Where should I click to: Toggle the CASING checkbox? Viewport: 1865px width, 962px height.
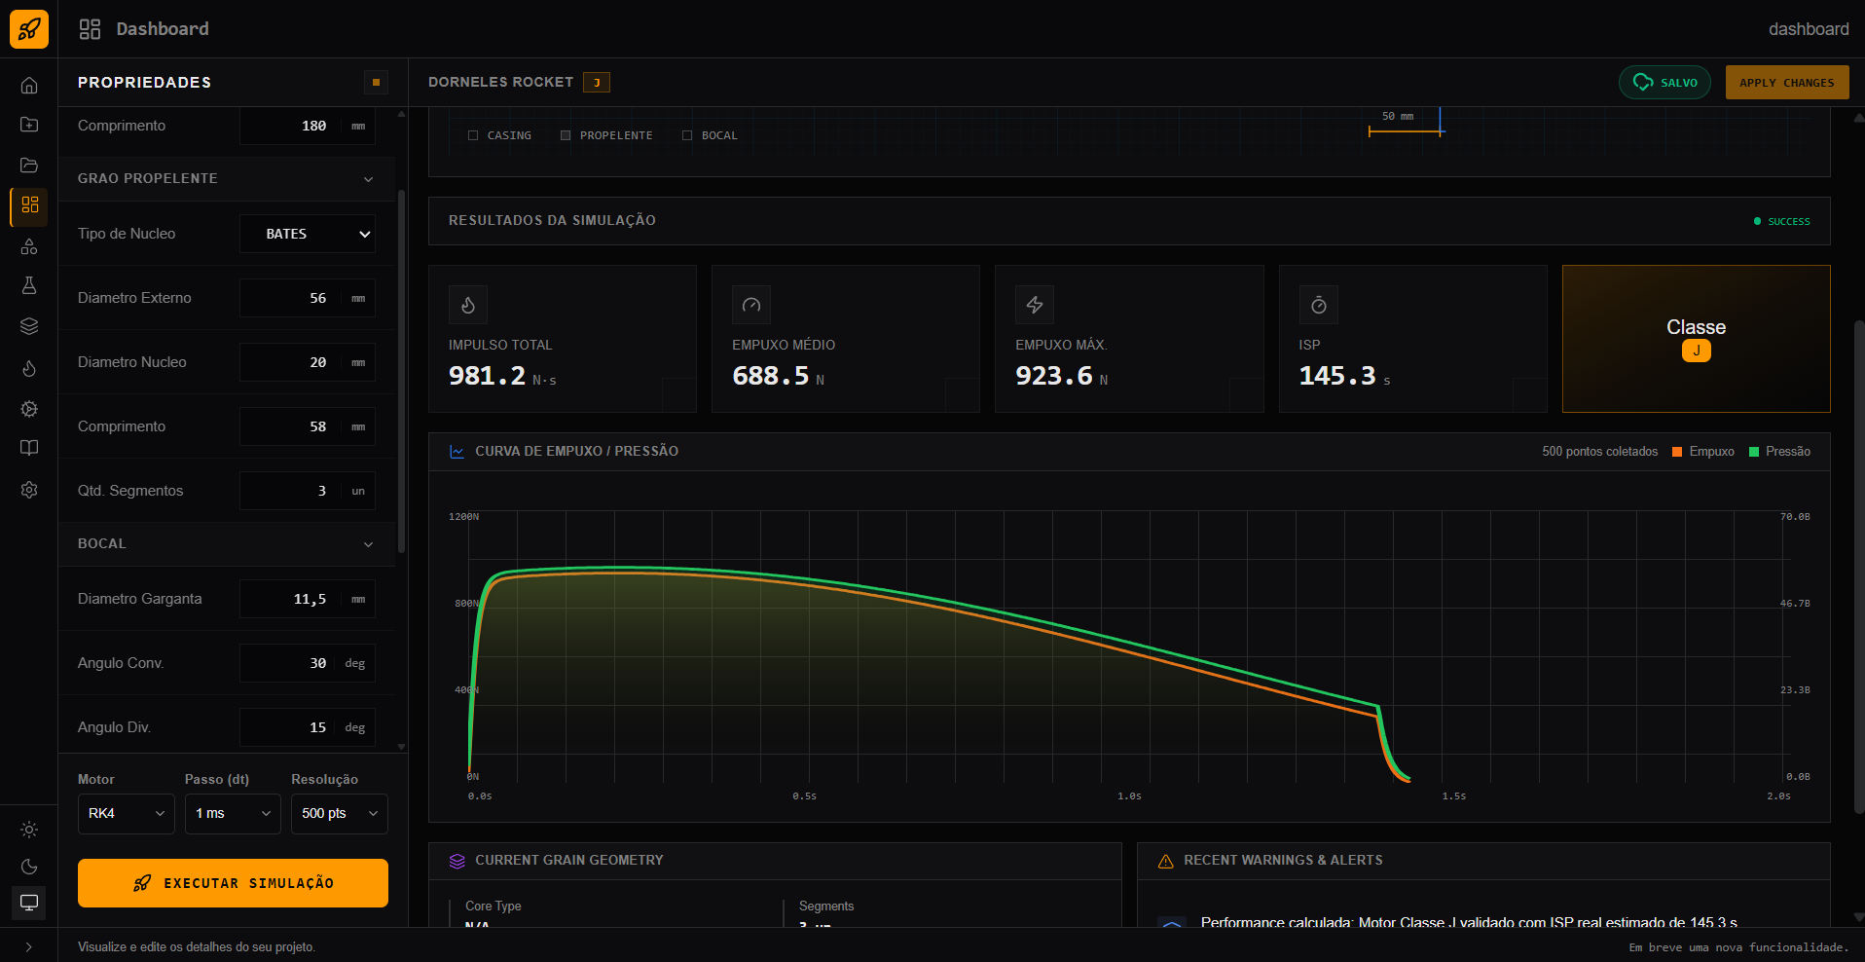click(x=473, y=135)
